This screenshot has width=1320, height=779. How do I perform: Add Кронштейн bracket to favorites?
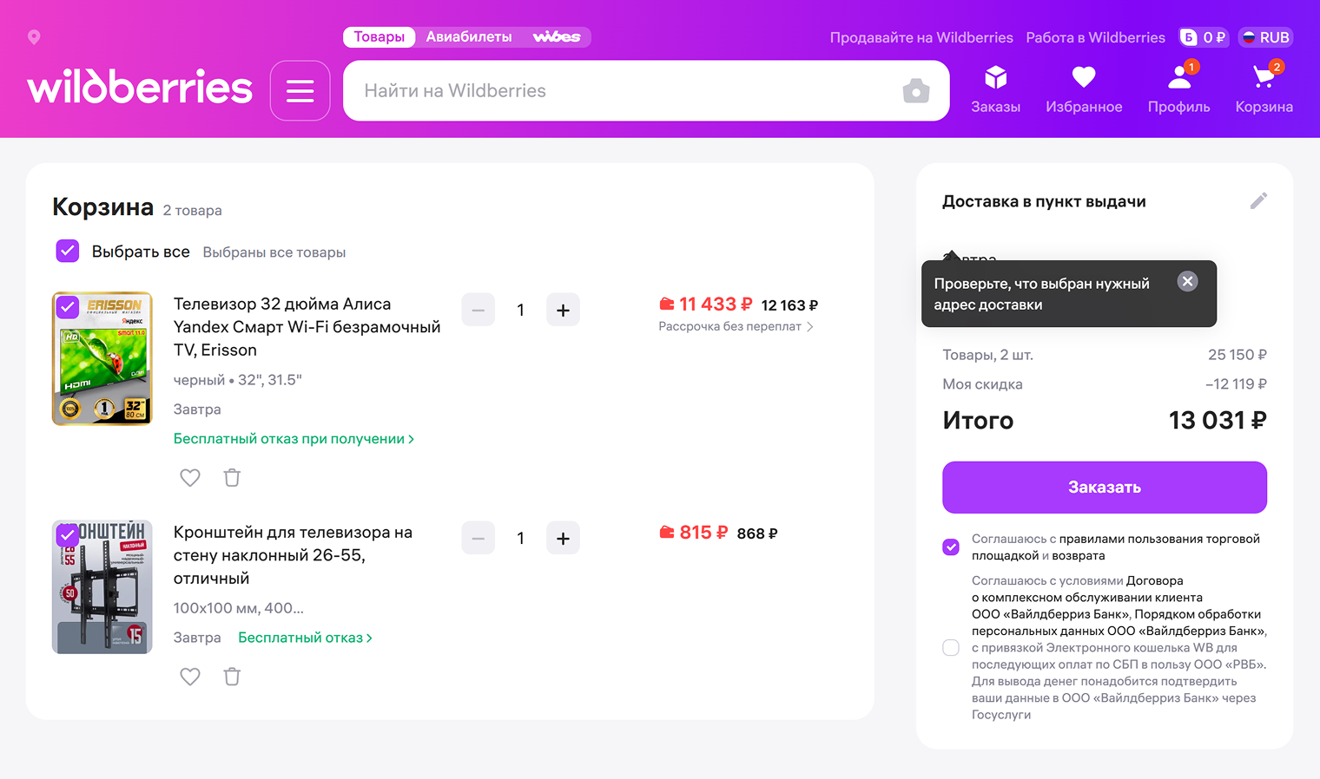[190, 676]
